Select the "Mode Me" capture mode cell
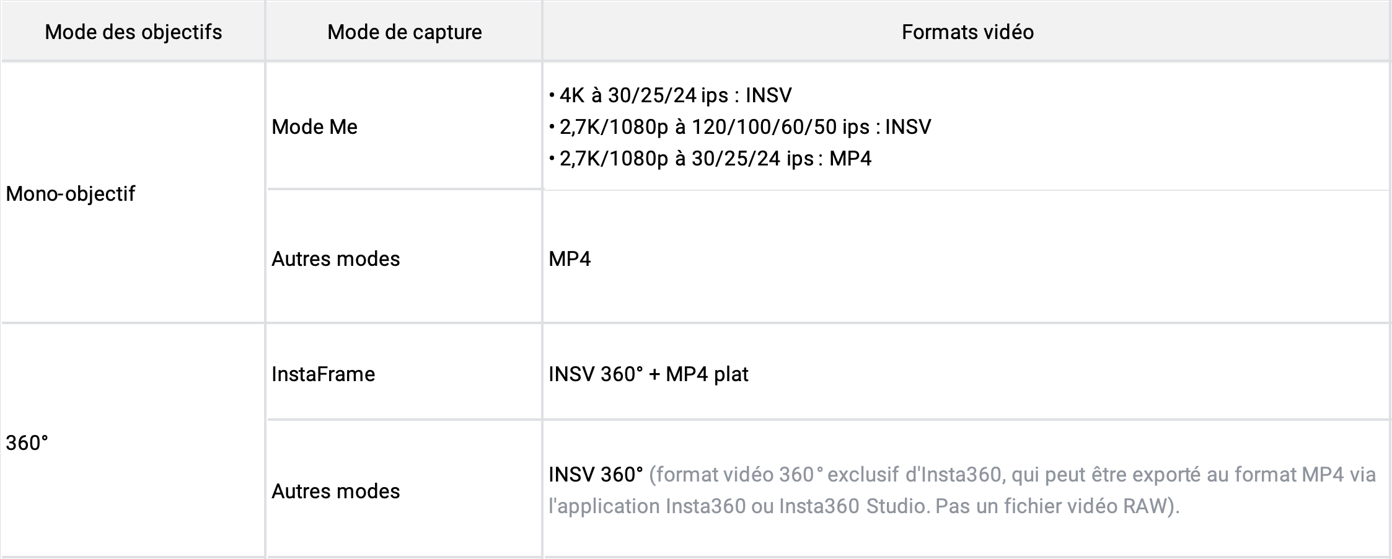The image size is (1392, 559). pos(314,127)
